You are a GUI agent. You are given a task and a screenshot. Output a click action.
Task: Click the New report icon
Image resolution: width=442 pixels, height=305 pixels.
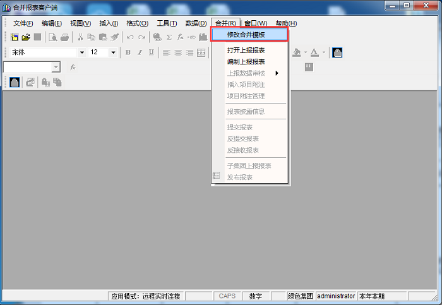click(15, 37)
